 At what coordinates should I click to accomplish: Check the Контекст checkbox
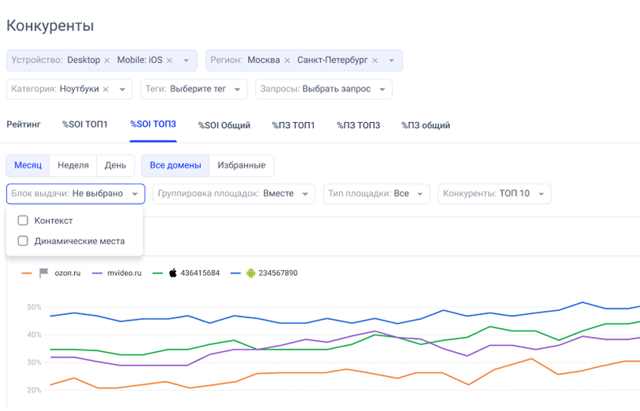coord(23,221)
